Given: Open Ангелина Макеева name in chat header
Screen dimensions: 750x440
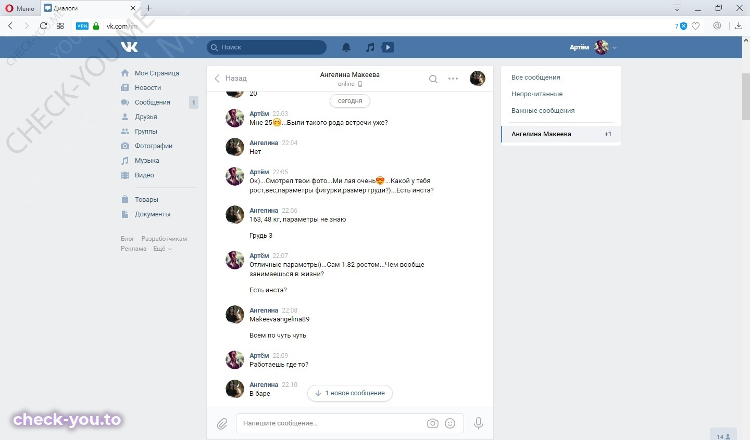Looking at the screenshot, I should 349,75.
